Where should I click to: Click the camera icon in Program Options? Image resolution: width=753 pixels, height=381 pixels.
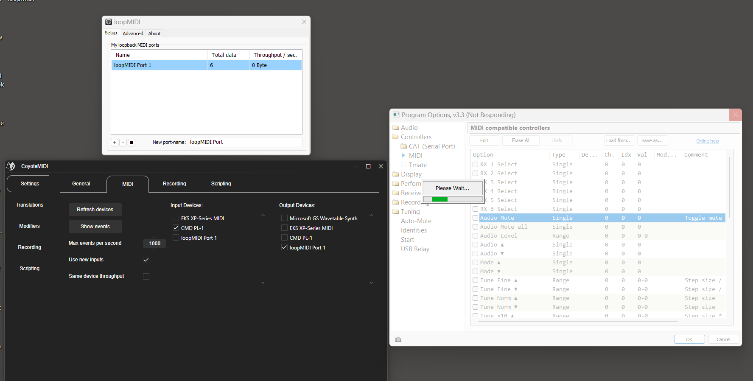coord(398,339)
